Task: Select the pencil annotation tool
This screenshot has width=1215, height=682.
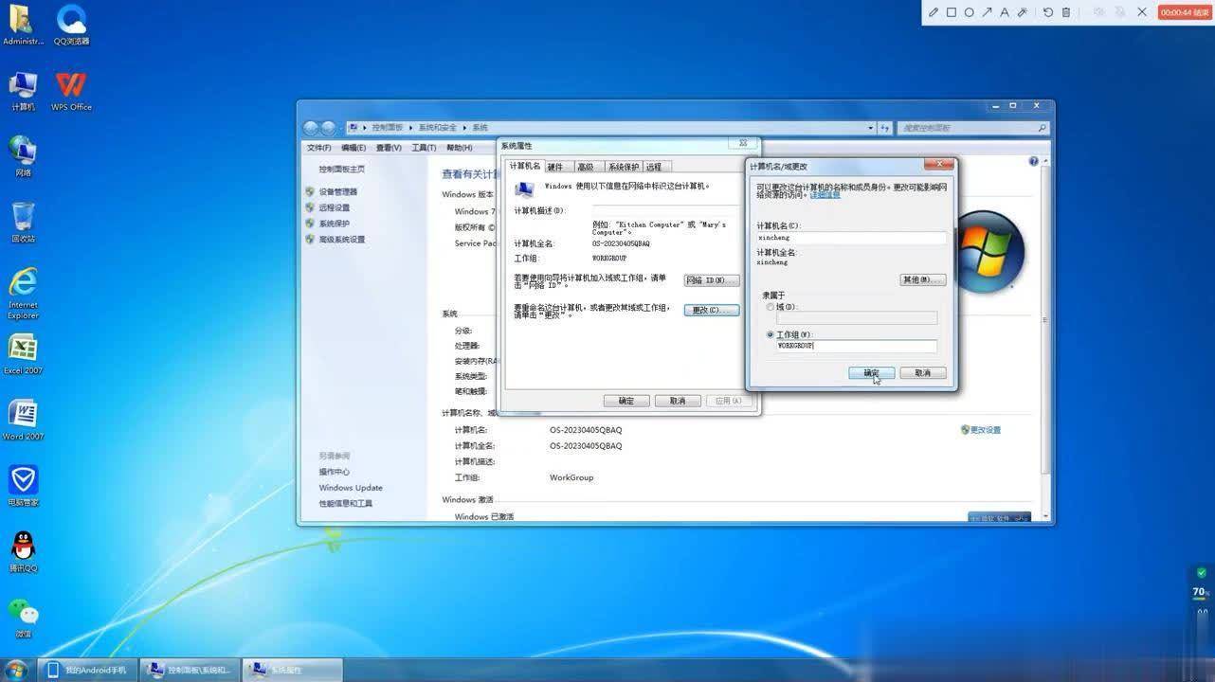Action: tap(934, 12)
